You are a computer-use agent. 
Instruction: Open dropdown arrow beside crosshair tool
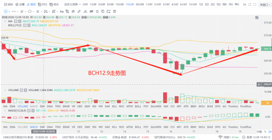pyautogui.click(x=9, y=12)
